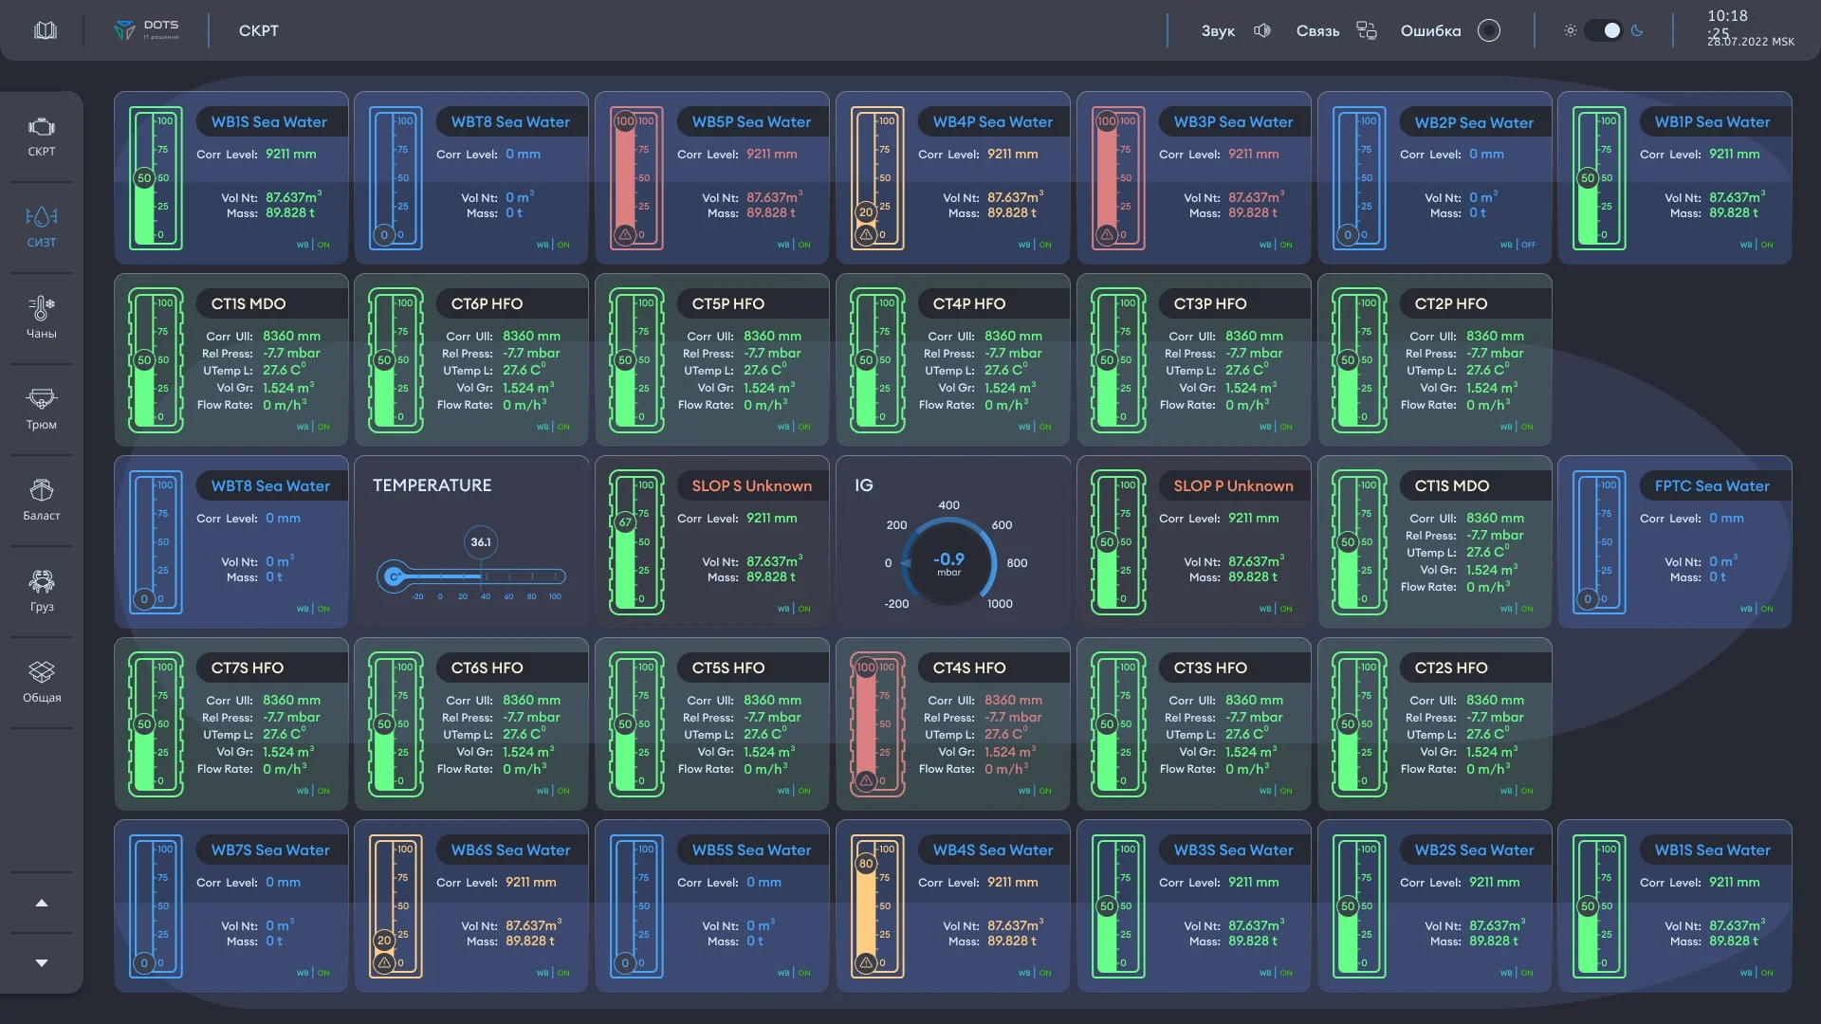Click the Звук speaker icon
The width and height of the screenshot is (1821, 1024).
click(x=1261, y=30)
